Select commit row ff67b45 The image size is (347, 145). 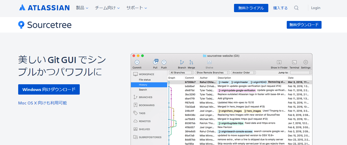[240, 103]
